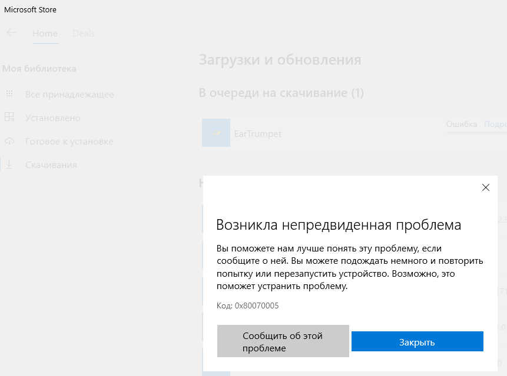Screen dimensions: 507x376
Task: Select Установлено in the sidebar
Action: coord(53,118)
